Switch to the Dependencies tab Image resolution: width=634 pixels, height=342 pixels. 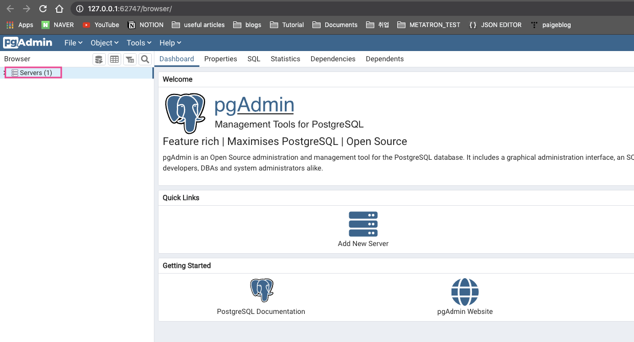click(333, 59)
